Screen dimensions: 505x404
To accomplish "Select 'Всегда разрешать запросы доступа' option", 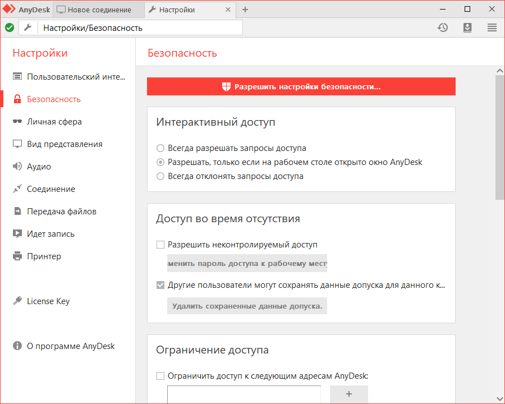I will tap(160, 149).
